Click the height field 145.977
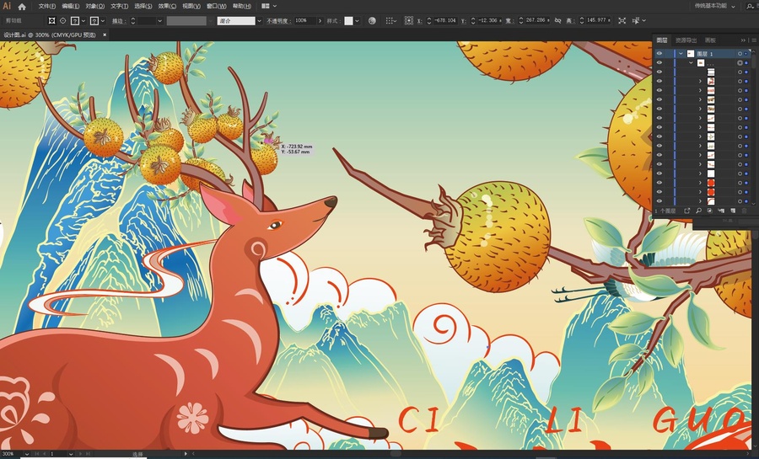This screenshot has width=759, height=459. (596, 20)
